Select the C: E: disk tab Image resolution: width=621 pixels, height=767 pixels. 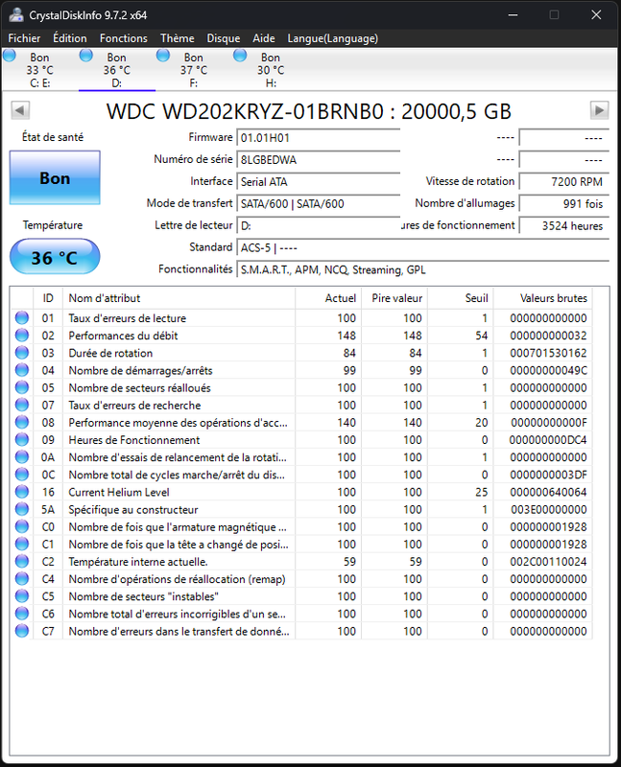[40, 70]
